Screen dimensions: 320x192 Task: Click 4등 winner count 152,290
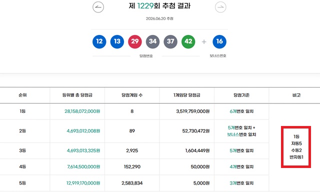[x=132, y=166]
